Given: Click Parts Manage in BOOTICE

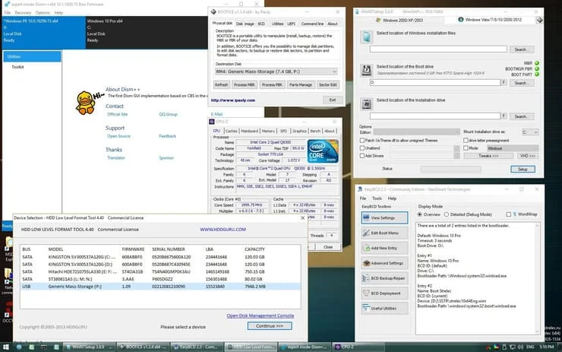Looking at the screenshot, I should tap(300, 84).
